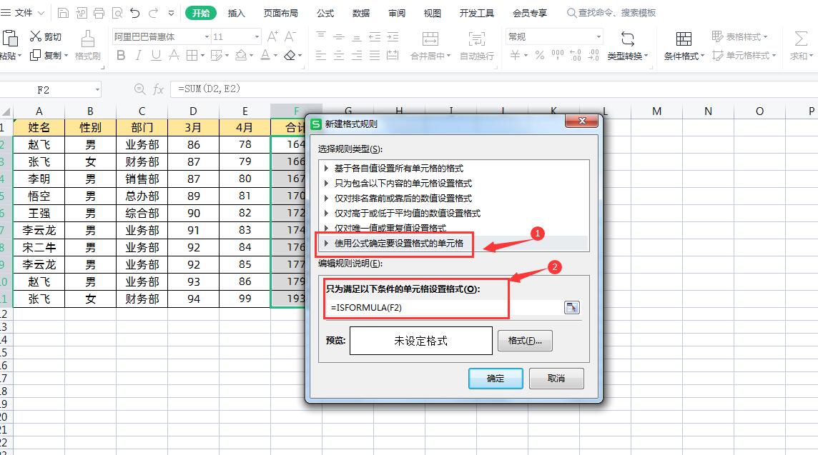Decrease font size with A- icon

pos(290,36)
